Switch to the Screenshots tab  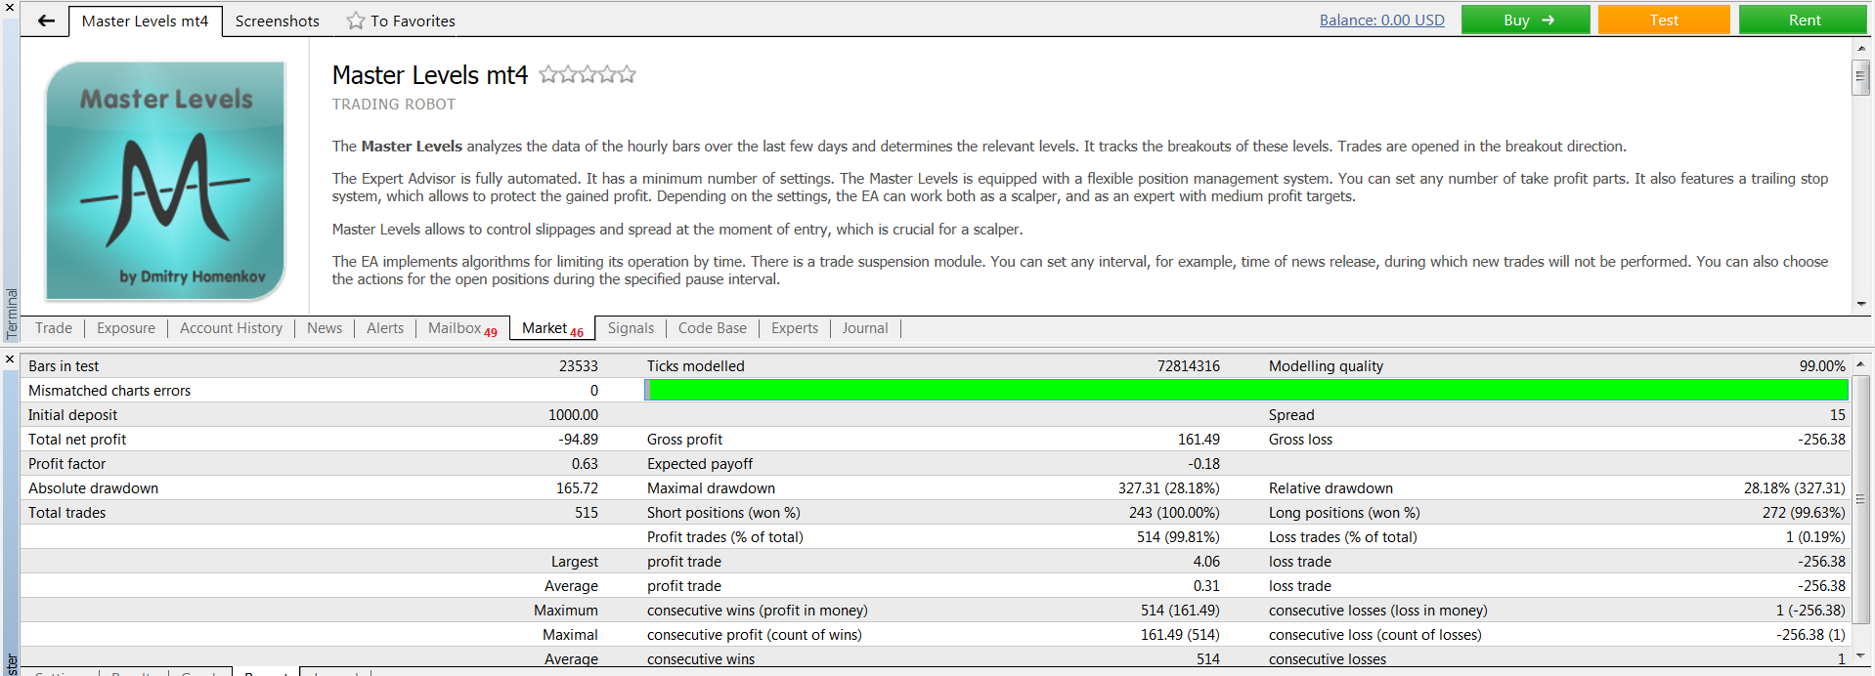click(278, 21)
